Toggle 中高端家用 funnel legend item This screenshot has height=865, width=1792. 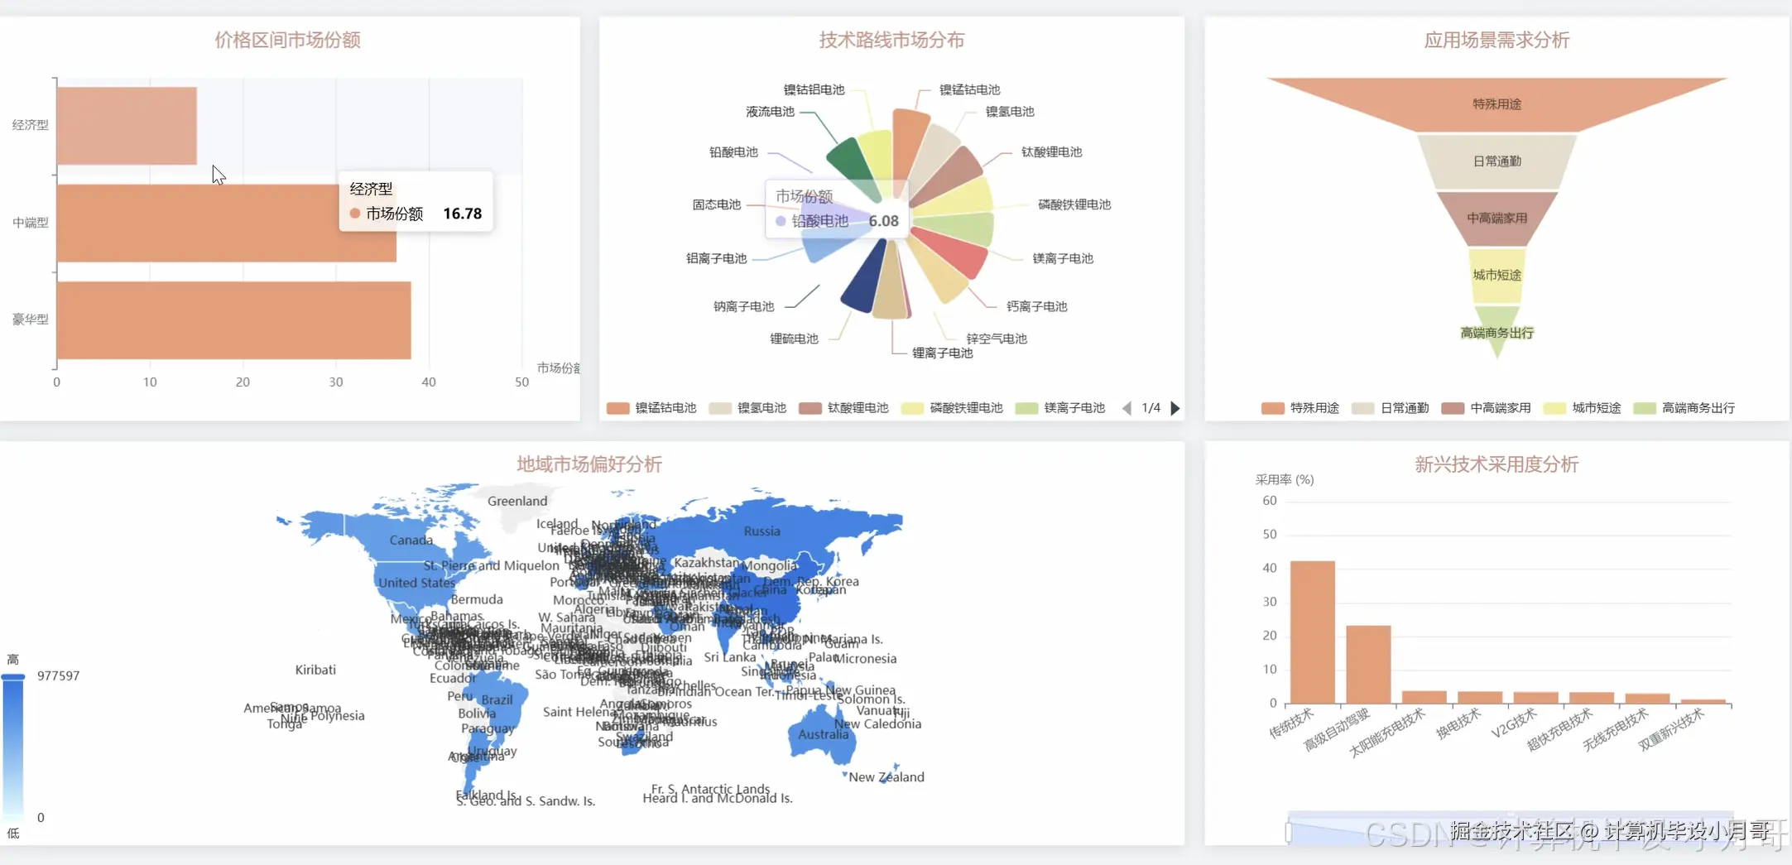(1486, 408)
